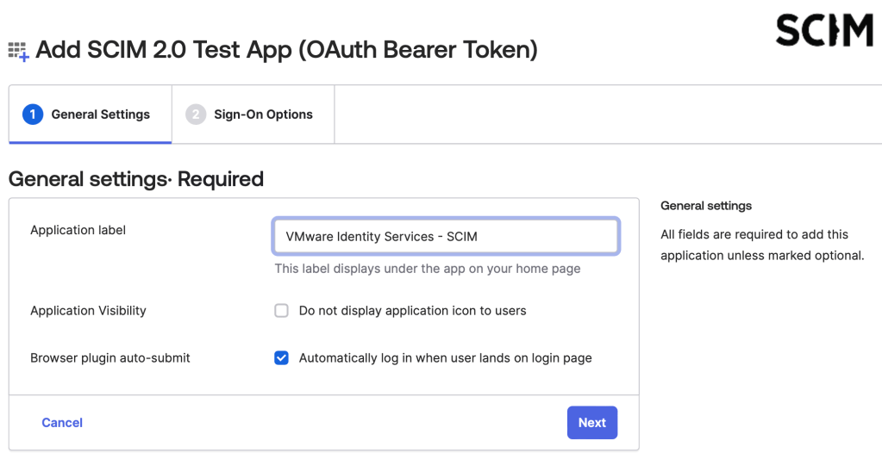Click the Application Visibility caption
Screen dimensions: 882x459
coord(88,311)
